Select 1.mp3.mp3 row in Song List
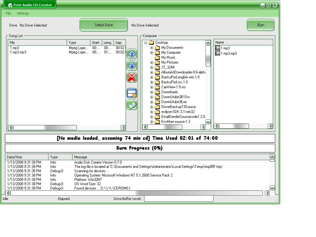Viewport: 316px width, 237px height. tap(67, 52)
